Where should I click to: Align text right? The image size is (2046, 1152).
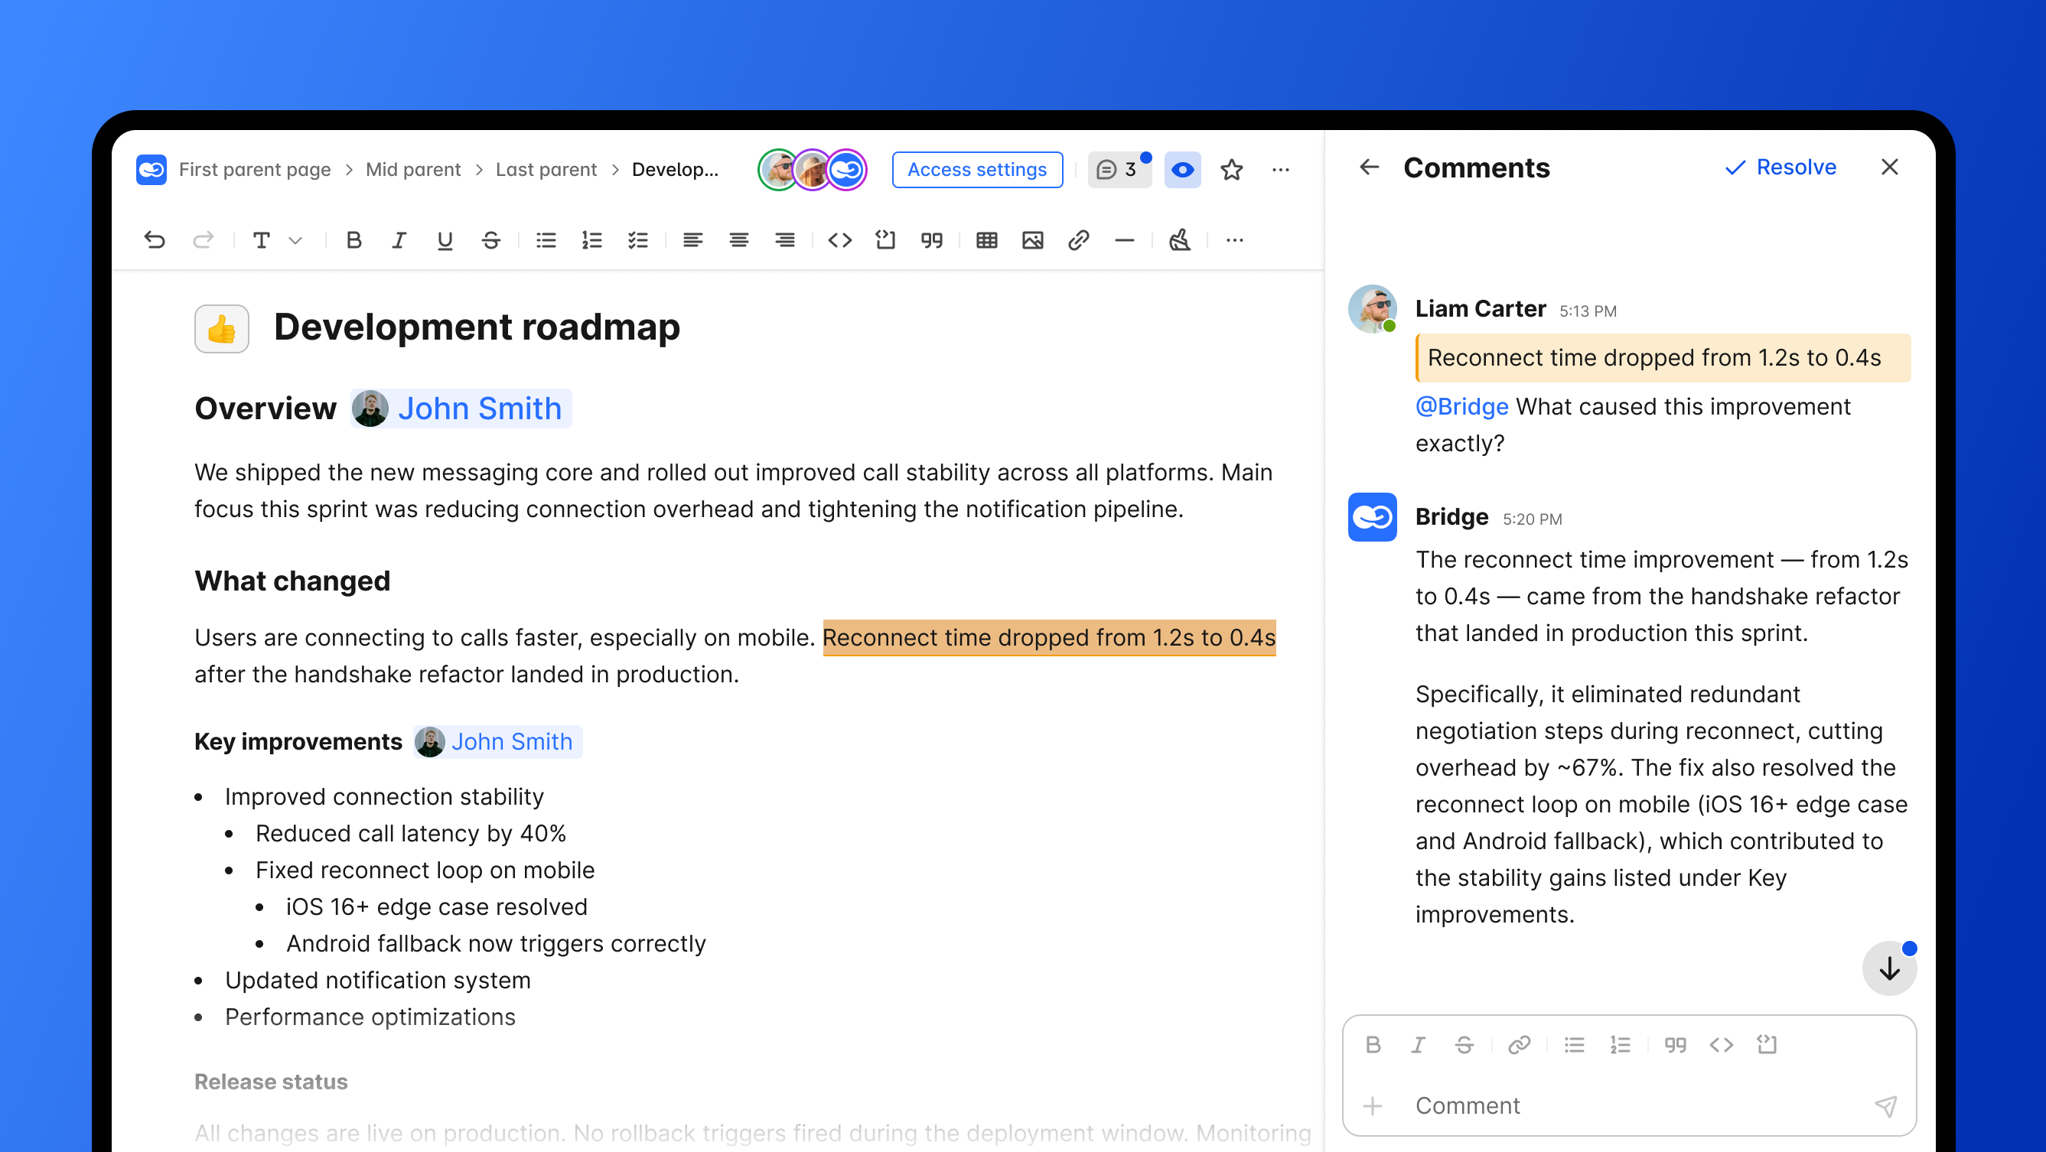[x=785, y=239]
